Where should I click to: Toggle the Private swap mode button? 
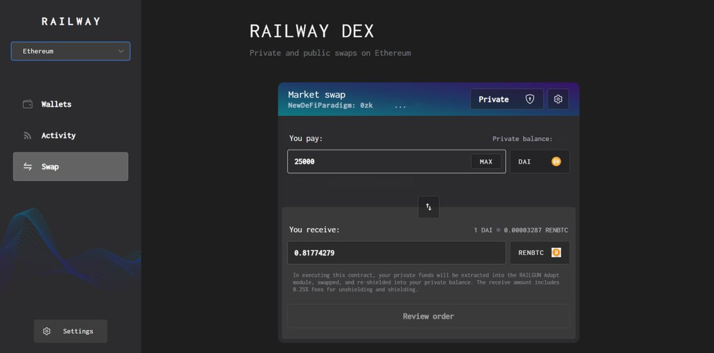(506, 99)
